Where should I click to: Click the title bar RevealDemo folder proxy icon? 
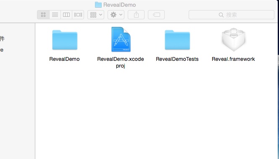[98, 5]
